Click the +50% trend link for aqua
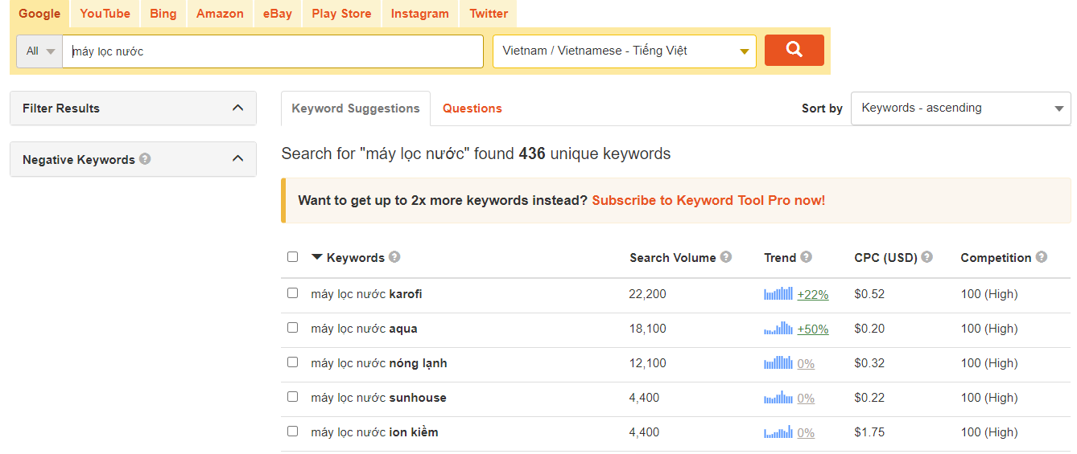The width and height of the screenshot is (1077, 454). [813, 329]
